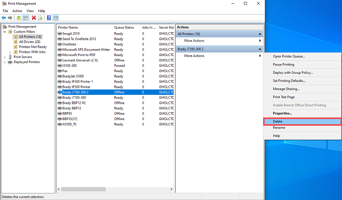Select the Lexmark Universal v2 XL printer
This screenshot has width=342, height=200.
click(80, 60)
